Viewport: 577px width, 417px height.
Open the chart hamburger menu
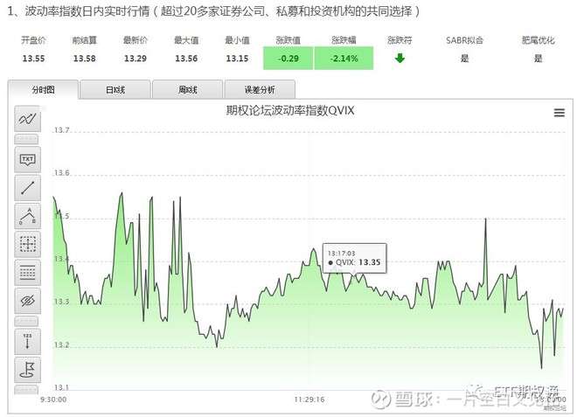click(x=559, y=113)
